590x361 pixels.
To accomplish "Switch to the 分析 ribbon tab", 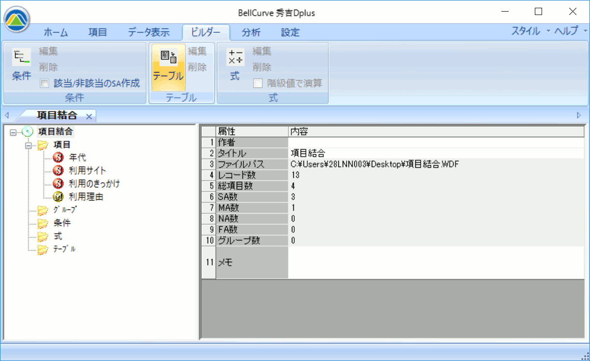I will 251,32.
